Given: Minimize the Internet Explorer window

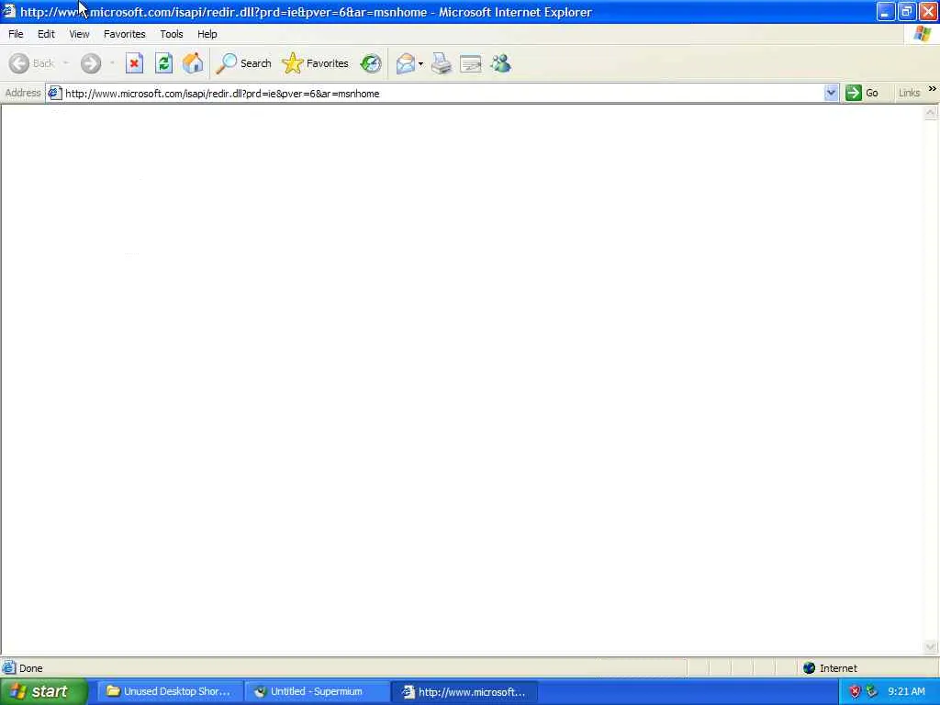Looking at the screenshot, I should 886,11.
